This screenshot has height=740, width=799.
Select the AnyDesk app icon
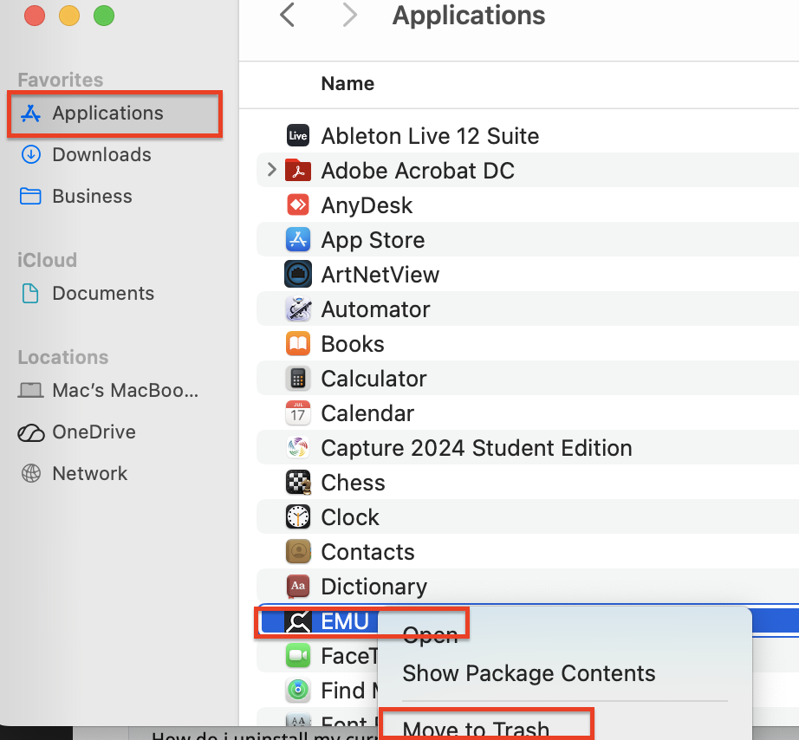(x=298, y=204)
